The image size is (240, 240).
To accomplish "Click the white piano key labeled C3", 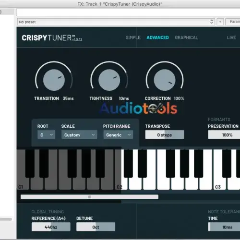I will [x=219, y=184].
